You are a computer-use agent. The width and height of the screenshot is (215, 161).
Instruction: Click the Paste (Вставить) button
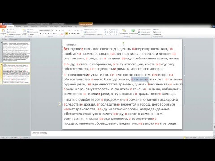[3, 31]
